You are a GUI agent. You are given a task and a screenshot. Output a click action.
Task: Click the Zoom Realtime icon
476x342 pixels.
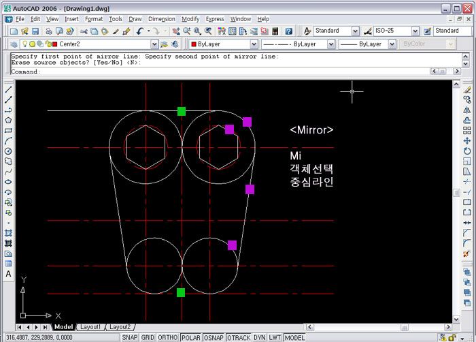pos(187,31)
